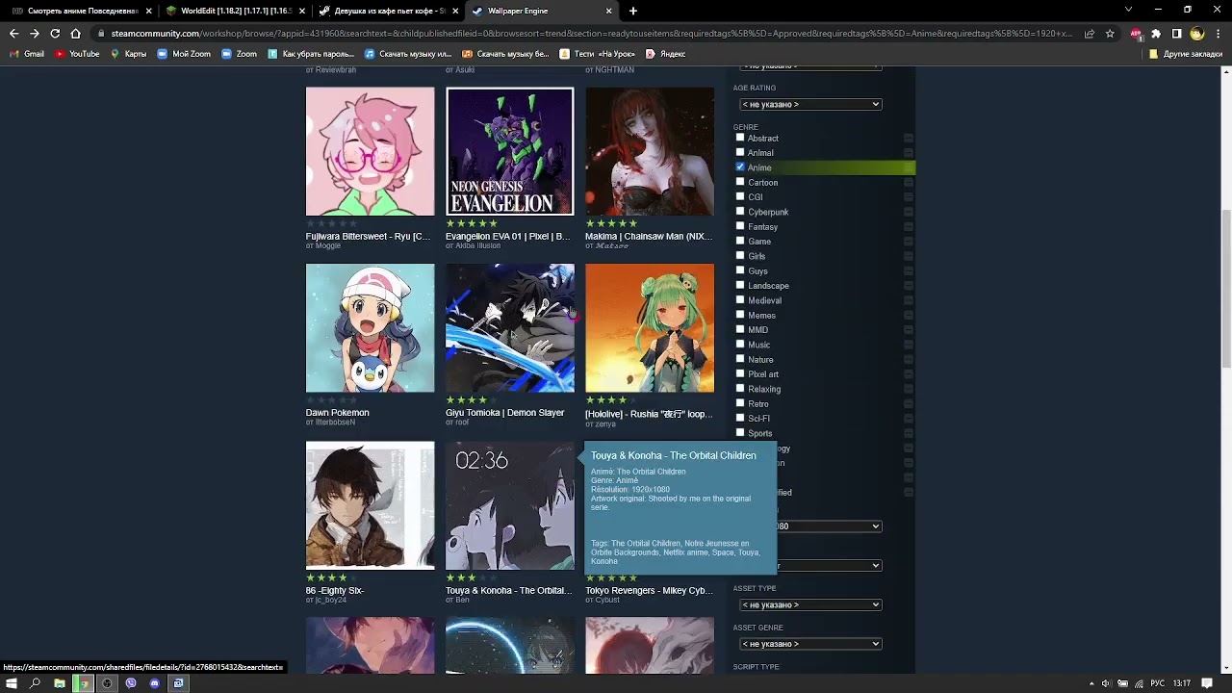
Task: Open Giyu Tomioka | Demon Slayer title
Action: (504, 413)
